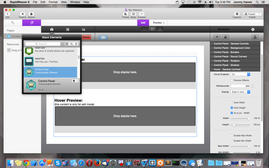
Task: Toggle the eye visibility button in the Developer panel
Action: [217, 37]
